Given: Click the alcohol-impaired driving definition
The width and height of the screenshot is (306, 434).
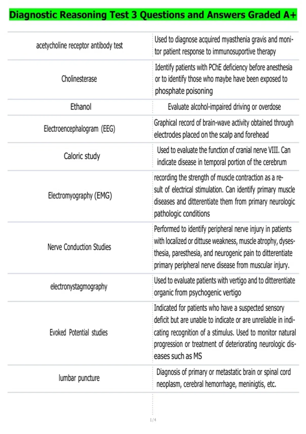Looking at the screenshot, I should (224, 107).
